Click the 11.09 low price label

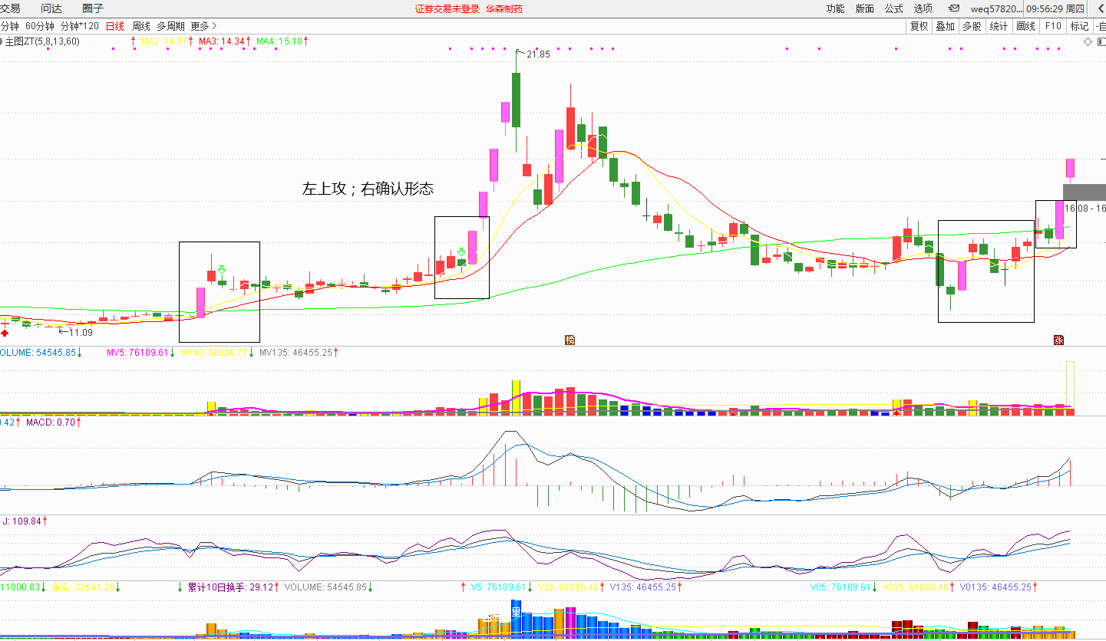point(81,332)
